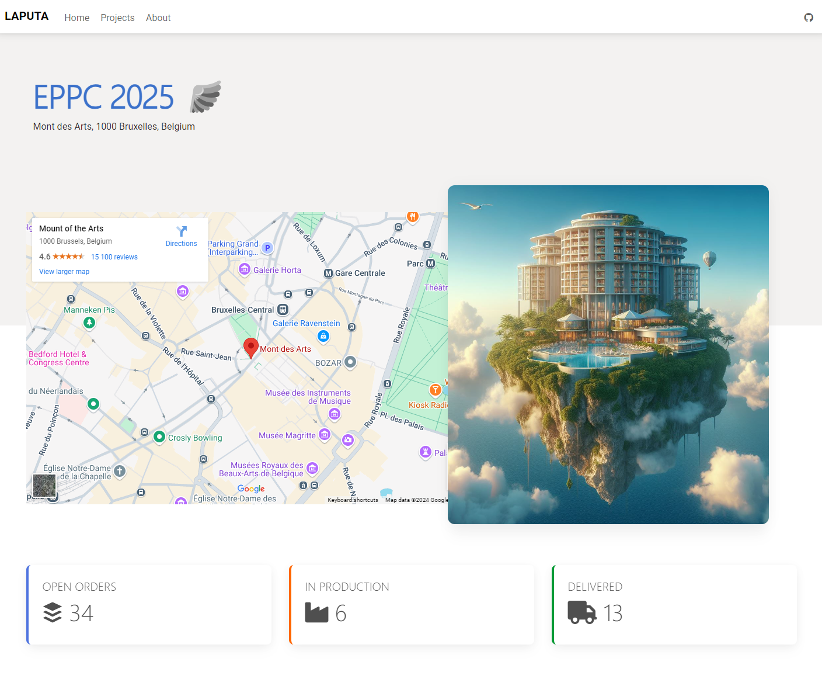The height and width of the screenshot is (679, 822).
Task: Select the Crosly Bowling marker icon
Action: [159, 437]
